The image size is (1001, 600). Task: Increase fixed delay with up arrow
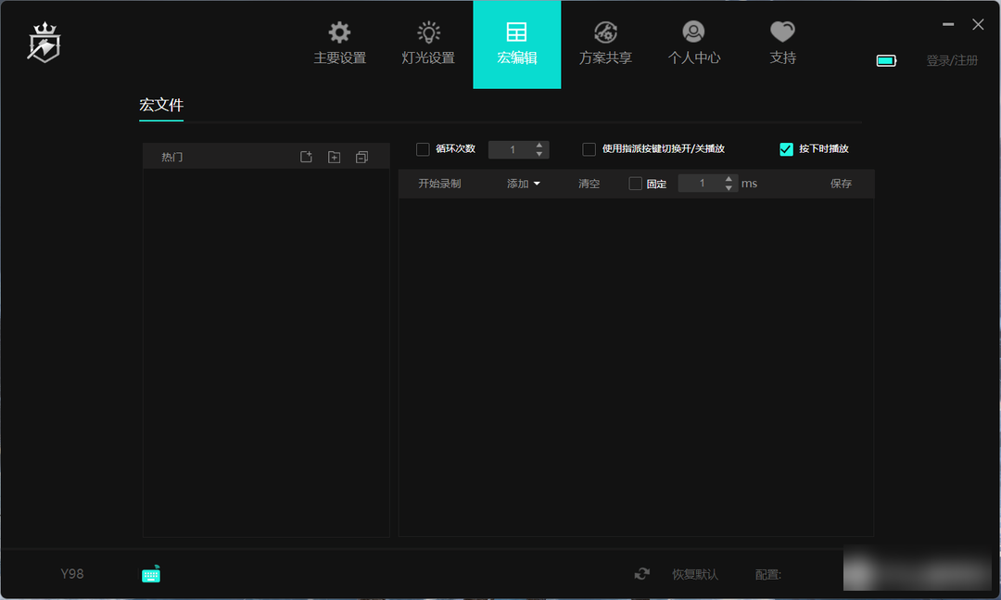729,179
